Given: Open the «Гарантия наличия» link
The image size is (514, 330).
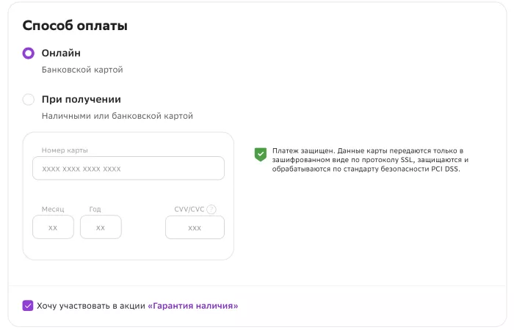Looking at the screenshot, I should pos(193,305).
